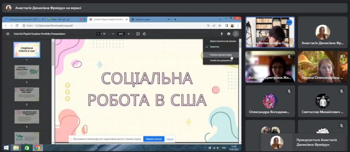Screen dimensions: 350x152
Task: Click the fit to page icon
Action: (138, 34)
